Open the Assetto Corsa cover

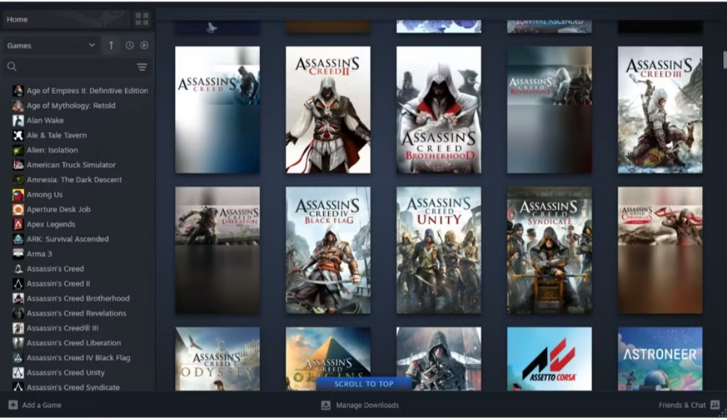[x=549, y=359]
